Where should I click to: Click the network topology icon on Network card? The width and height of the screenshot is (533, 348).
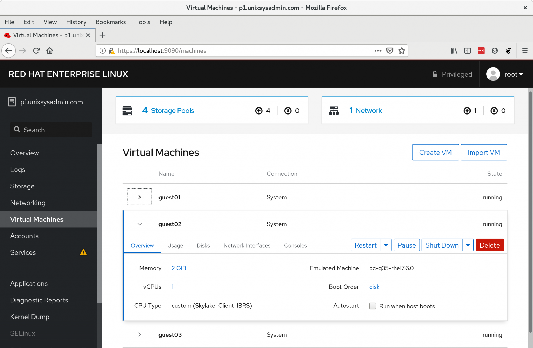coord(334,110)
